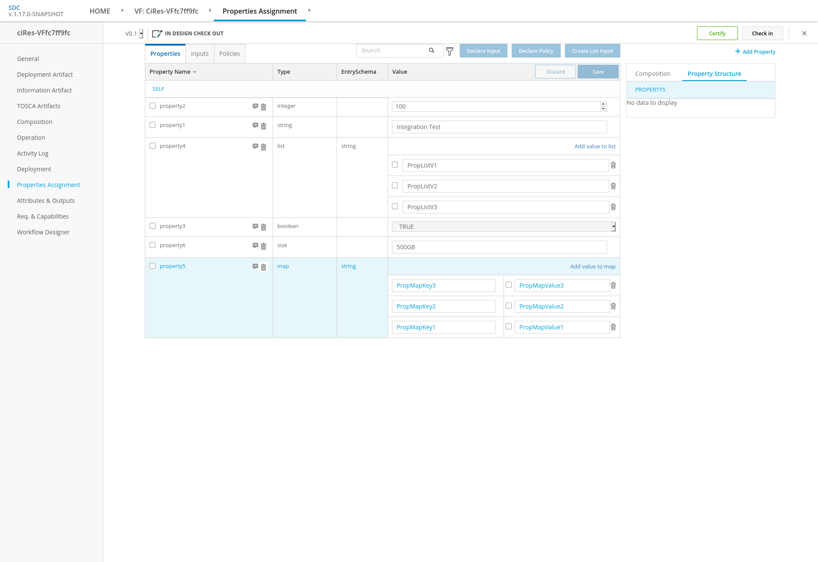Switch to the Policies tab

(x=230, y=54)
